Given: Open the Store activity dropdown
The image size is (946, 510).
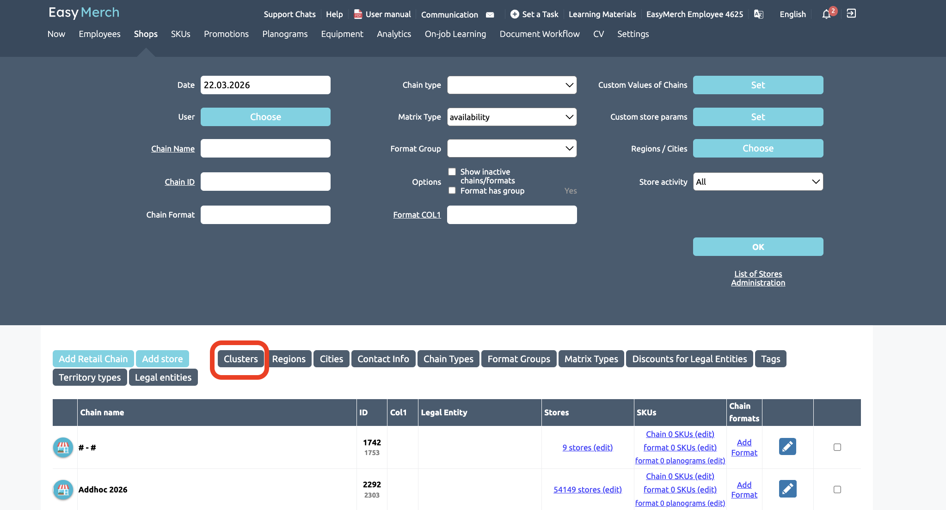Looking at the screenshot, I should point(758,182).
